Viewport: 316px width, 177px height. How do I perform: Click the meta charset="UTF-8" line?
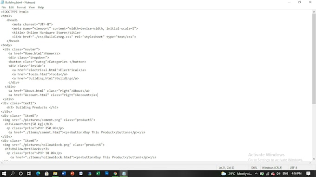tap(32, 24)
